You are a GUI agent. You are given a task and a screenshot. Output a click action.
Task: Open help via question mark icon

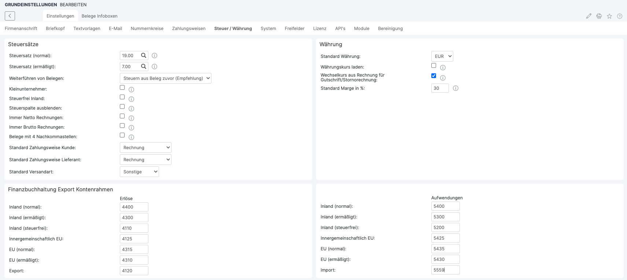pyautogui.click(x=619, y=16)
